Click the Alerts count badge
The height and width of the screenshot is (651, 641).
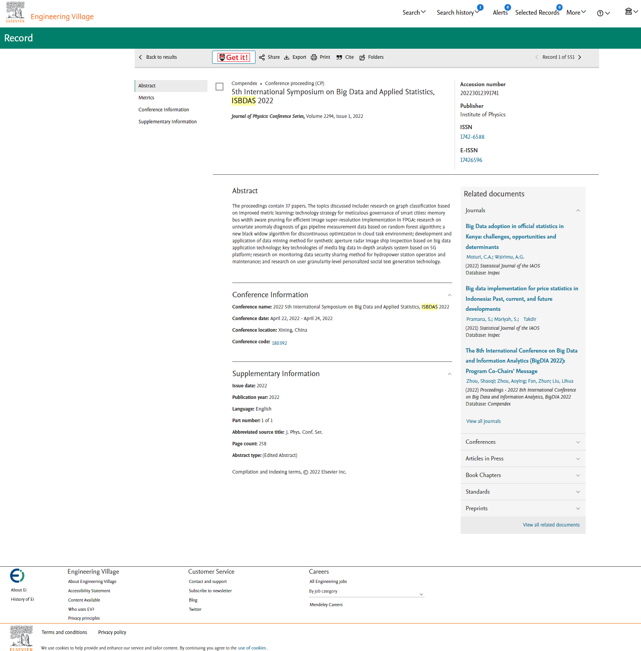pos(507,7)
